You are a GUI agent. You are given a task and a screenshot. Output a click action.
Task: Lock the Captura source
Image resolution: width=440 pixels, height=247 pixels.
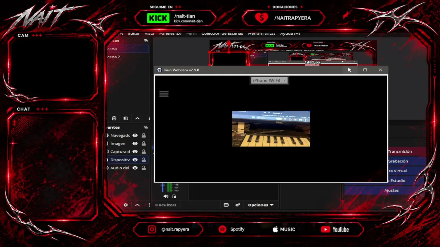tap(144, 152)
